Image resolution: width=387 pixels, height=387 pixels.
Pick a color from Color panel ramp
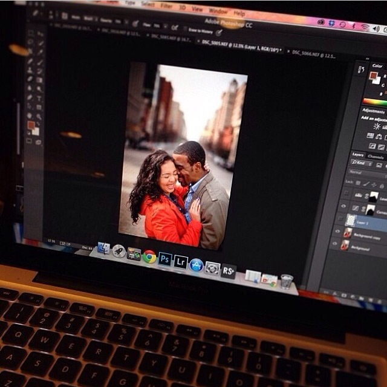(375, 102)
